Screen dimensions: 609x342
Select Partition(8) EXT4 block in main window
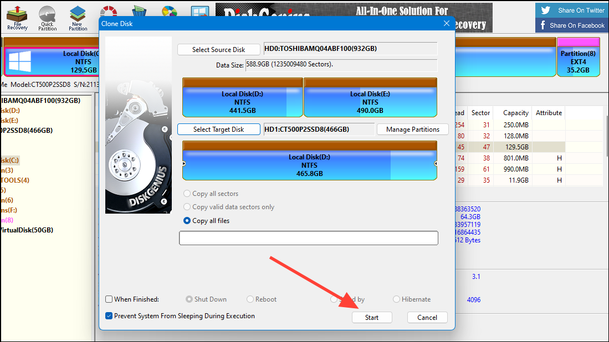tap(578, 58)
